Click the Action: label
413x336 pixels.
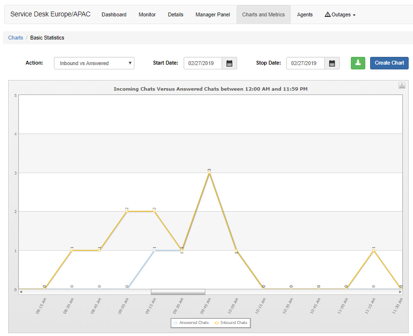coord(34,63)
